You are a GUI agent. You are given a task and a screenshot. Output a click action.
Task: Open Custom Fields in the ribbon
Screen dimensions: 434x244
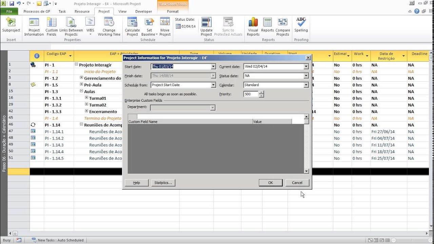click(52, 26)
